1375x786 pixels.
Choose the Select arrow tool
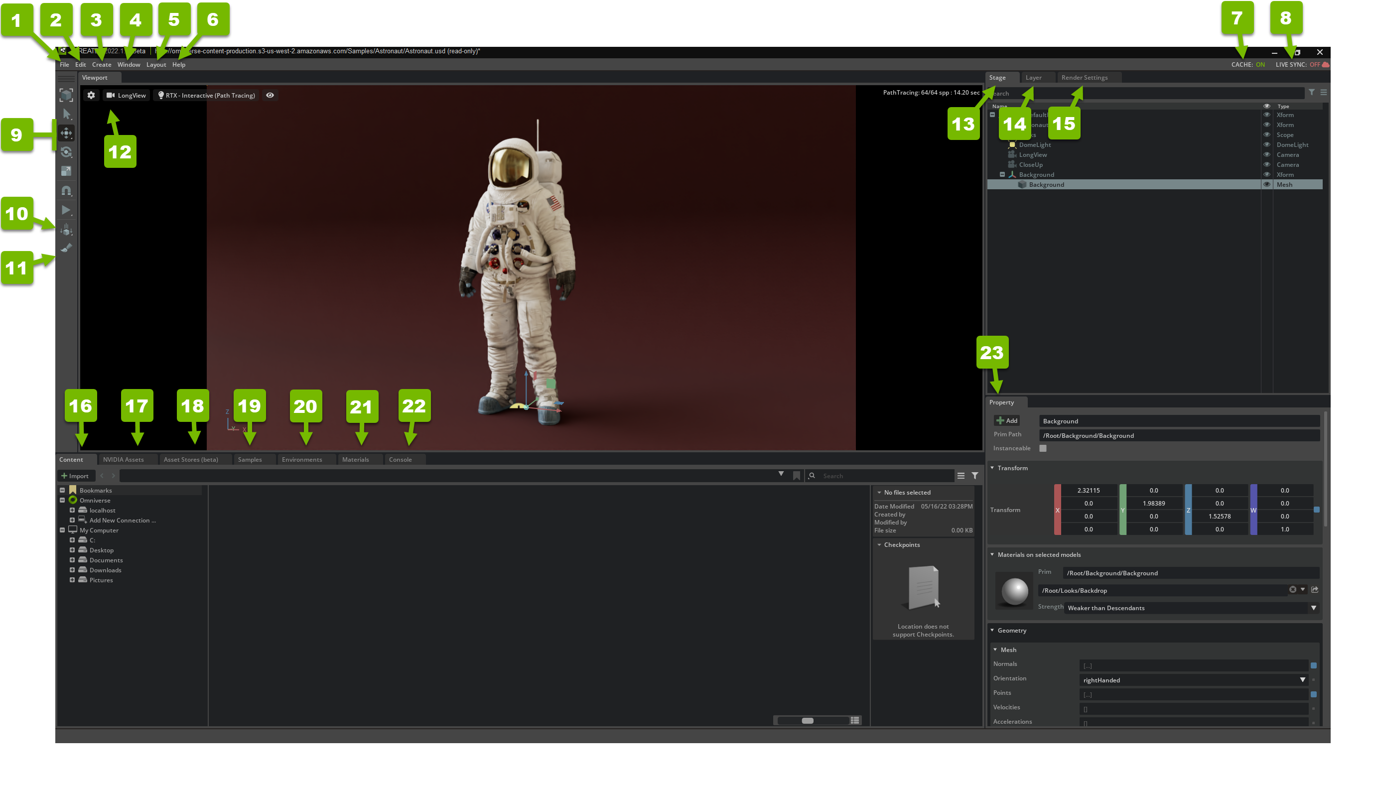[66, 114]
